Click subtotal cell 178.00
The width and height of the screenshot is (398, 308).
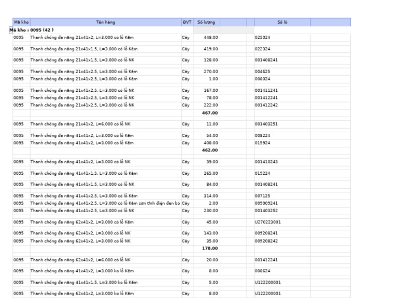206,248
